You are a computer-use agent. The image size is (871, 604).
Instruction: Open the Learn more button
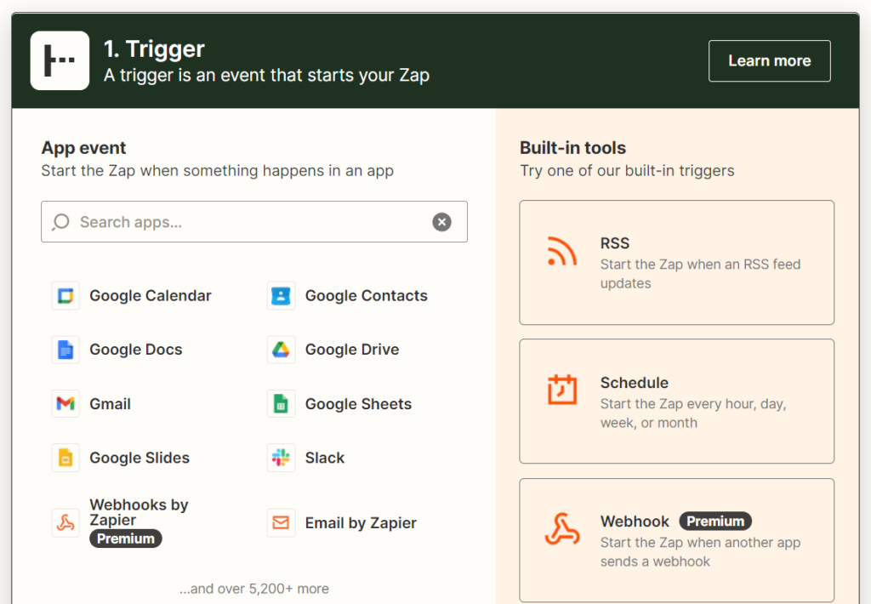[x=769, y=60]
